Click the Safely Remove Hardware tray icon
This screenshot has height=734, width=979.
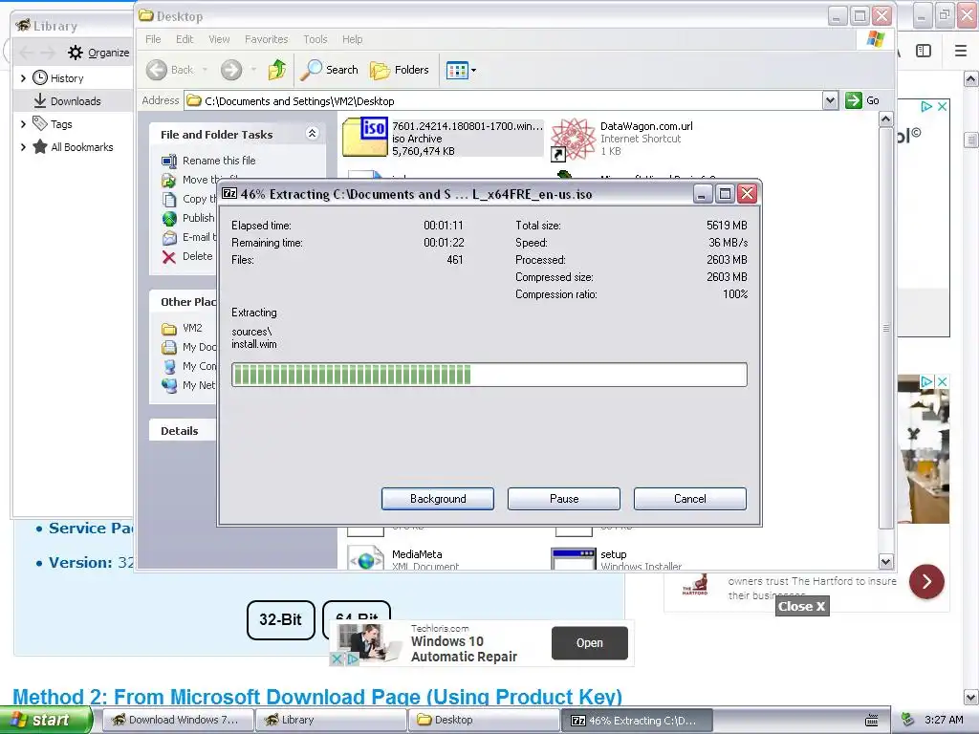[907, 721]
